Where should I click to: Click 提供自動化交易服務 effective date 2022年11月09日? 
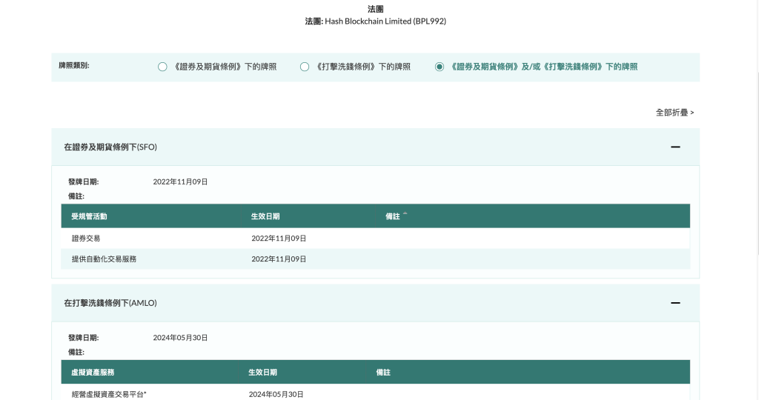point(279,259)
